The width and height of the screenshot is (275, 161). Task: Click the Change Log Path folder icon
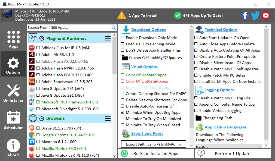click(x=198, y=118)
